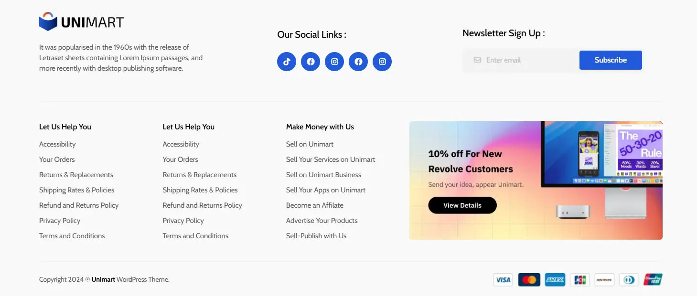The height and width of the screenshot is (296, 697).
Task: Click the Subscribe button
Action: click(x=611, y=60)
